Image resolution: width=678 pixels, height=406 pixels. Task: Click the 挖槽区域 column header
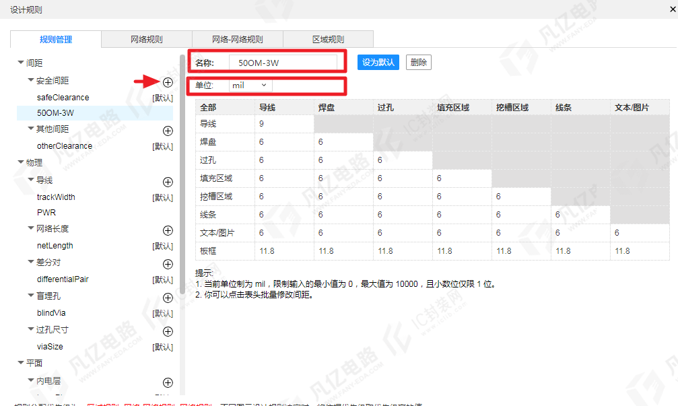pos(522,107)
